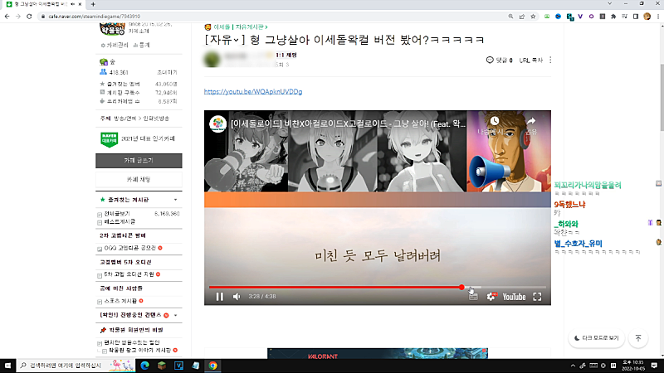
Task: Open the 5차 고멤 오디션 지원 board
Action: (129, 274)
